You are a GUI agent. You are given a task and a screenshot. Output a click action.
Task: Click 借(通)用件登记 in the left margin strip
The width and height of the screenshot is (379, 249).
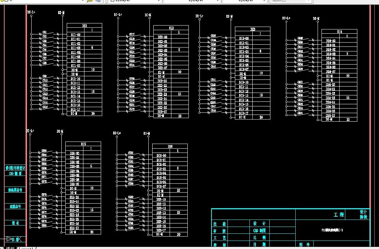[15, 168]
